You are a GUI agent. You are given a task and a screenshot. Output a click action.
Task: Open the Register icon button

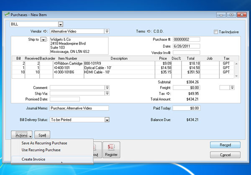(x=111, y=150)
